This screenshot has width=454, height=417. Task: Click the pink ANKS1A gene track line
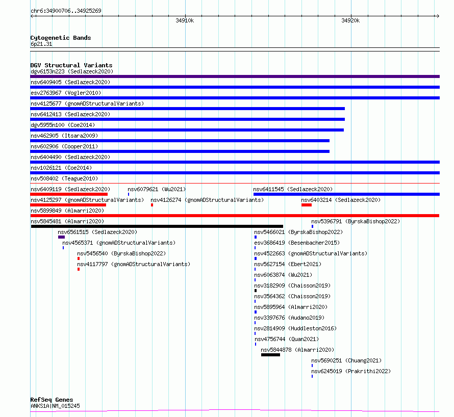click(235, 410)
